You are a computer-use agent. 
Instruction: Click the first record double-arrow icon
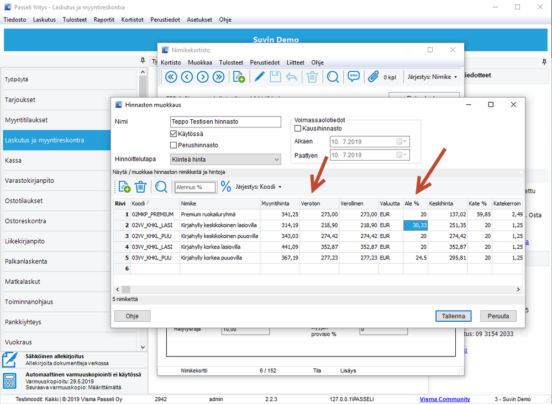click(171, 77)
